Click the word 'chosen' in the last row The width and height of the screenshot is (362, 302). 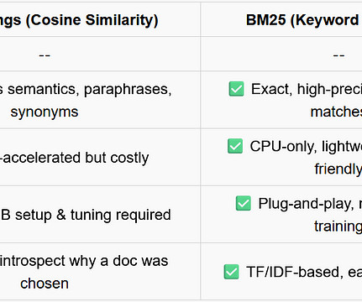coord(45,284)
